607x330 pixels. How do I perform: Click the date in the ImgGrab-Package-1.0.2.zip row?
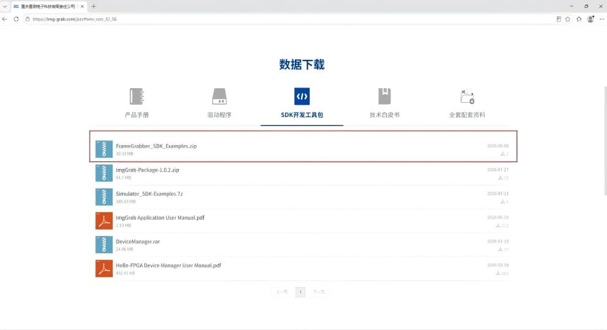coord(498,170)
